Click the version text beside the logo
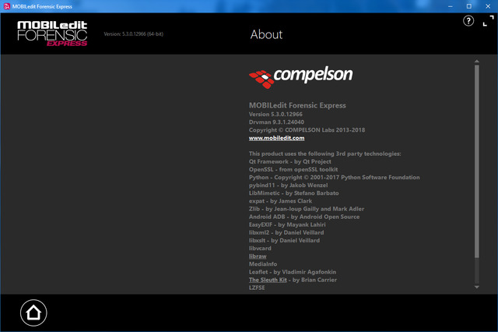This screenshot has height=332, width=498. 133,34
